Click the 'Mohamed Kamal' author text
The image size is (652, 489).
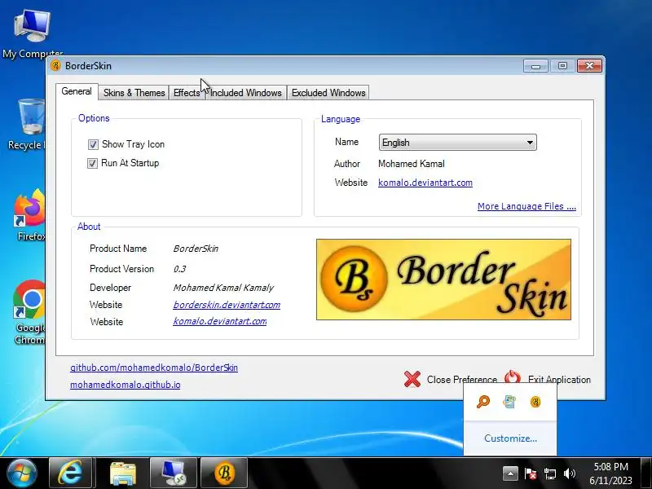pos(412,164)
